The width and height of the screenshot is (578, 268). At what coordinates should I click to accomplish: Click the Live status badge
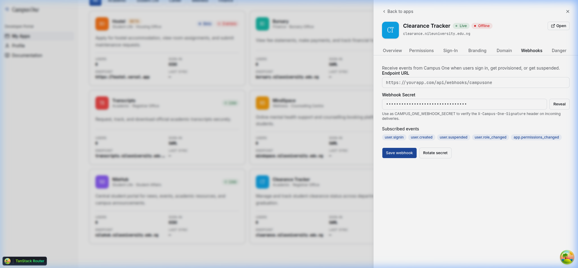[461, 26]
